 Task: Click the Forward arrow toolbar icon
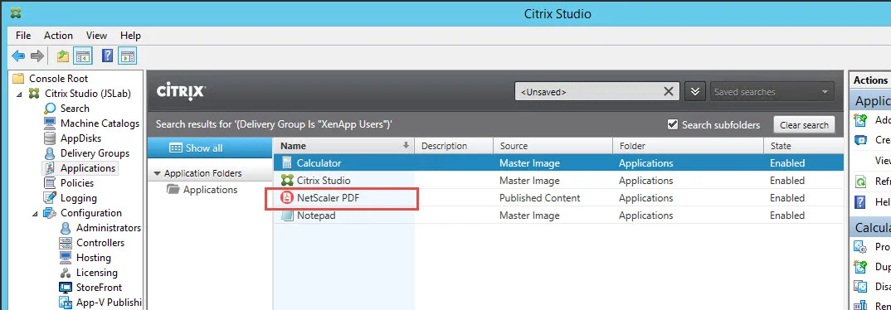(x=37, y=56)
